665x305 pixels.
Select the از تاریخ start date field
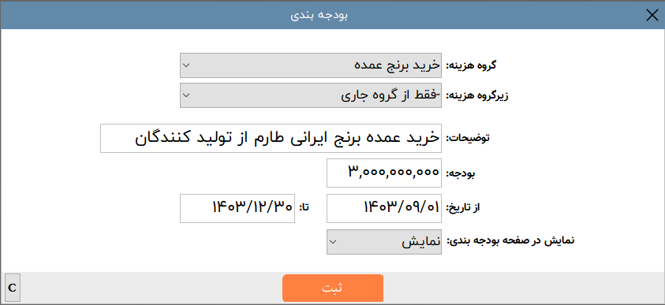(x=384, y=208)
